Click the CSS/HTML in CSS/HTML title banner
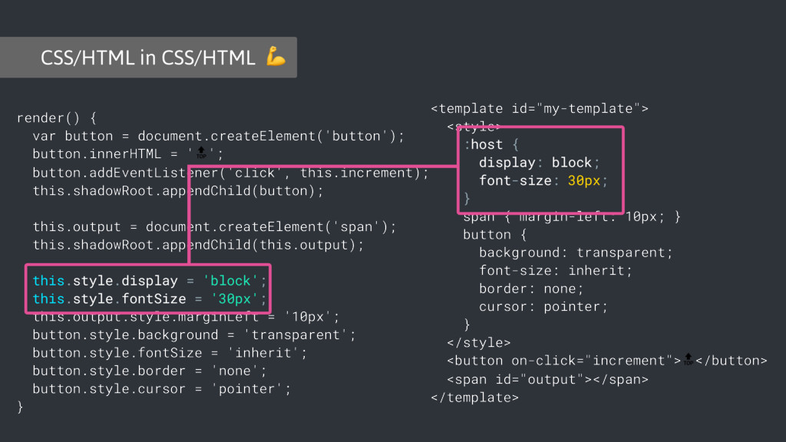This screenshot has height=442, width=786. point(148,57)
